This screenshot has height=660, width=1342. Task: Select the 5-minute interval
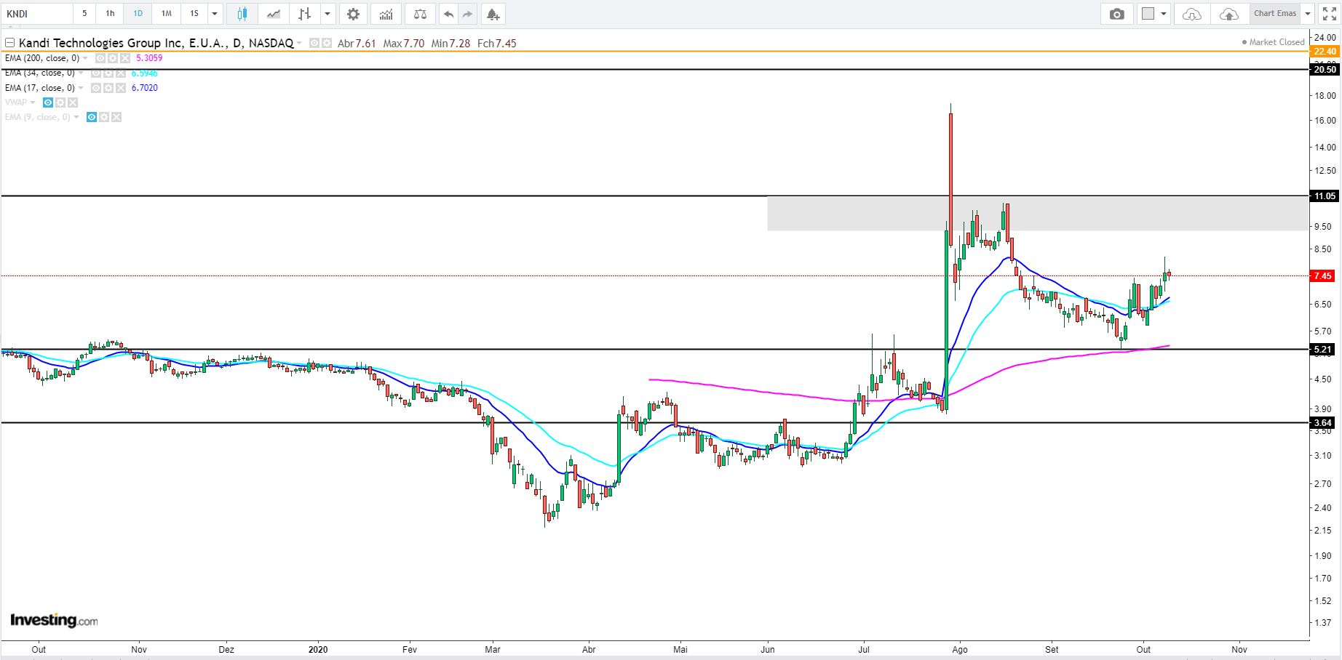coord(84,14)
